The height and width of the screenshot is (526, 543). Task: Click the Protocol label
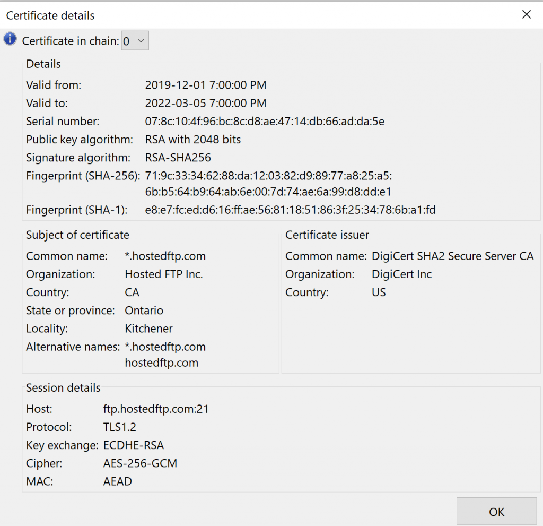click(49, 427)
